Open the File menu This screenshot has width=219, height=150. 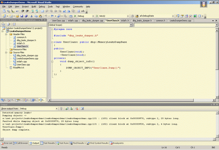tap(4, 7)
